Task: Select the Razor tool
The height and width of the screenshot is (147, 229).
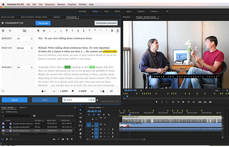Action: [81, 121]
